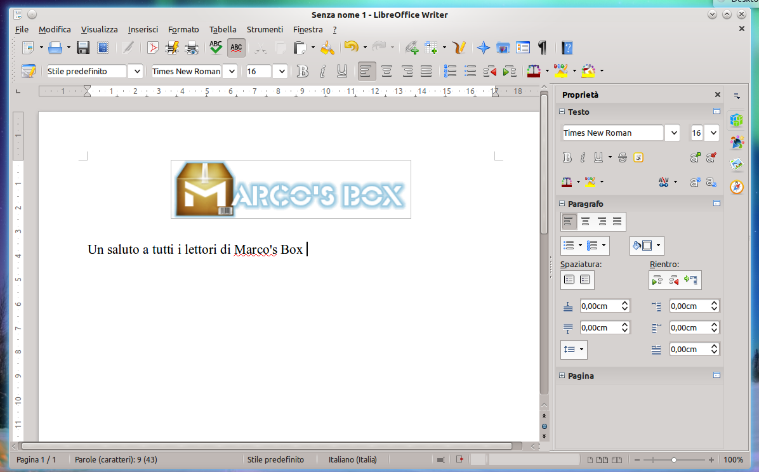Open a new document with the New icon
The height and width of the screenshot is (472, 759).
click(x=28, y=48)
